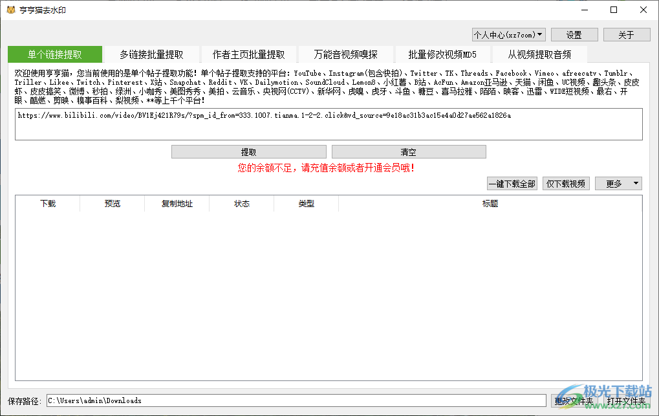Click the 关于 about button

[627, 34]
